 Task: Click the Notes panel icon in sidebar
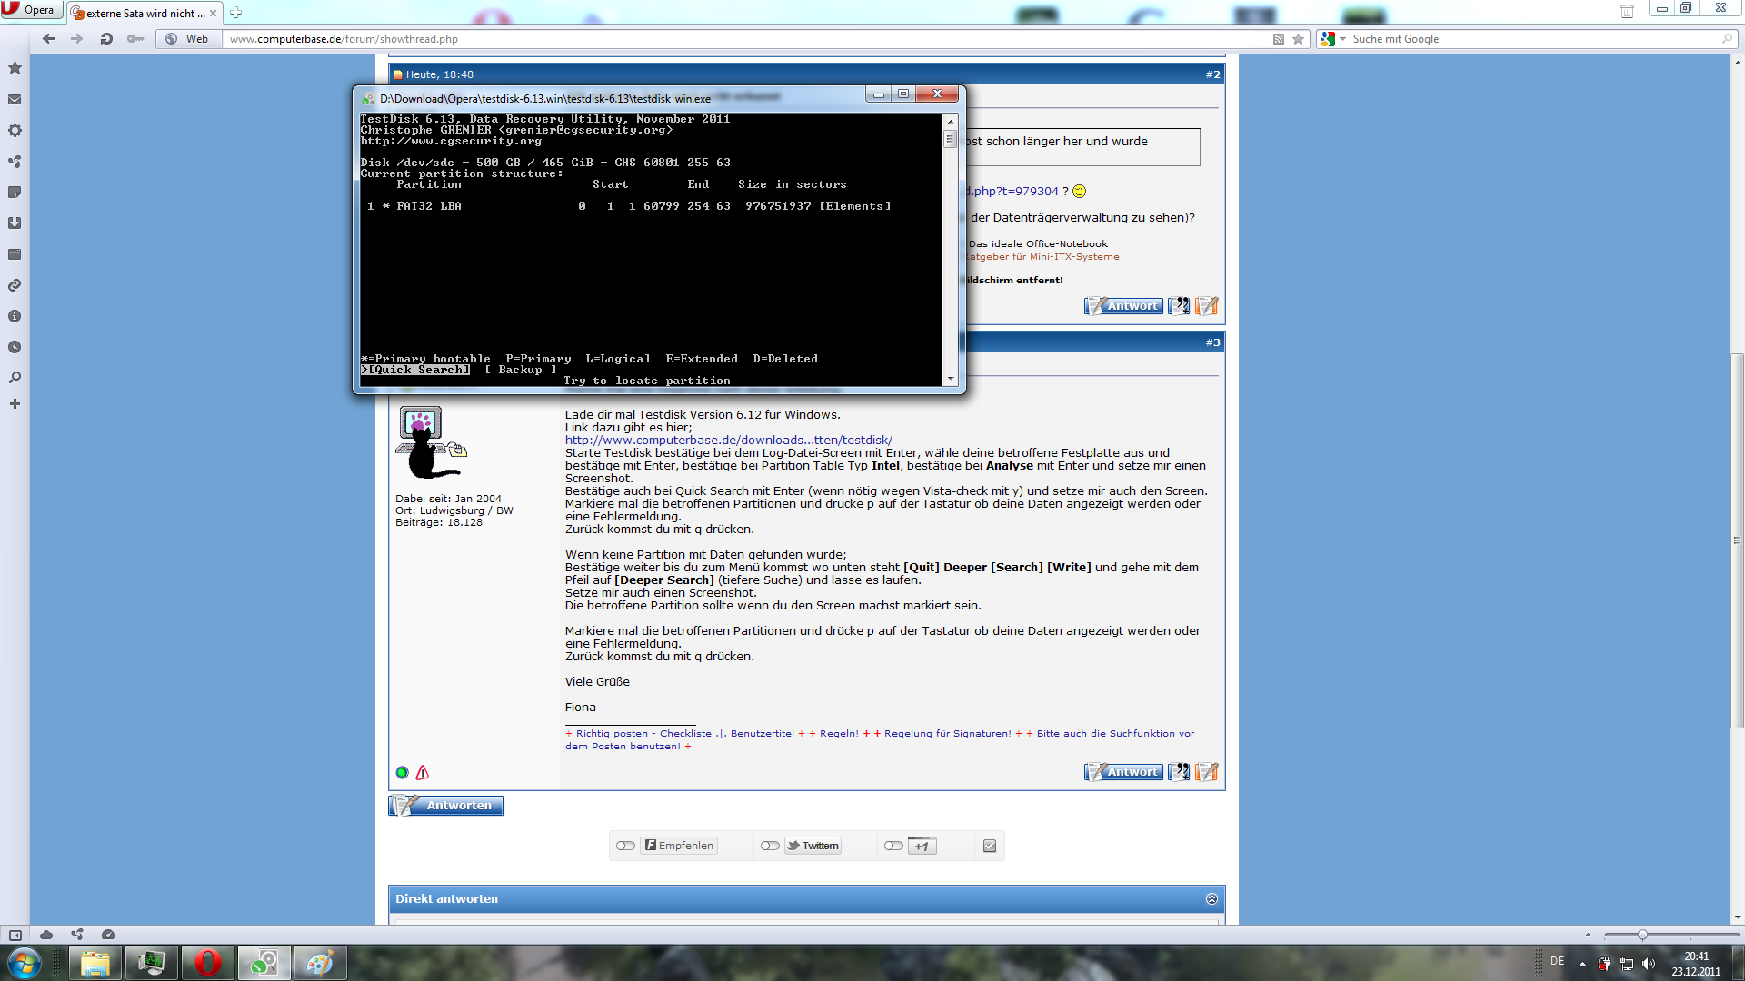[15, 193]
